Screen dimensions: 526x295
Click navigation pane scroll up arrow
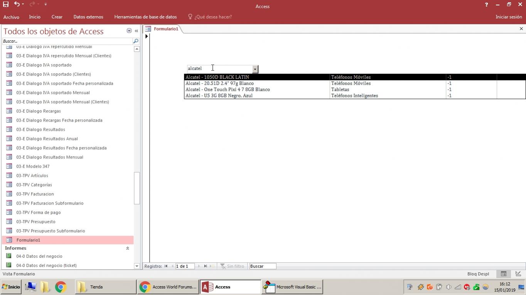click(137, 49)
